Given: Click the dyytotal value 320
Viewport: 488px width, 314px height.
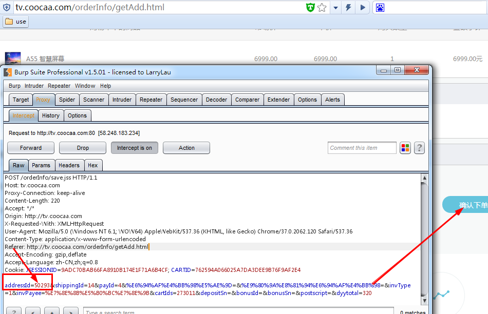Looking at the screenshot, I should point(367,293).
